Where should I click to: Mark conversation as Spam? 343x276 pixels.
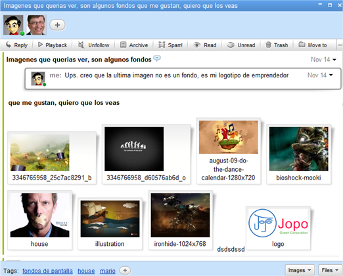click(170, 45)
